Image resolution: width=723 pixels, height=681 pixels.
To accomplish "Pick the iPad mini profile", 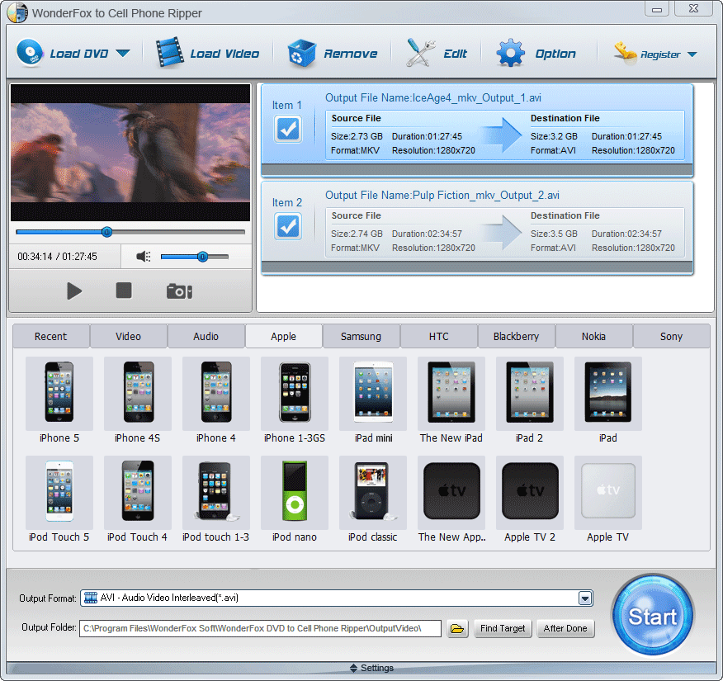I will 373,400.
